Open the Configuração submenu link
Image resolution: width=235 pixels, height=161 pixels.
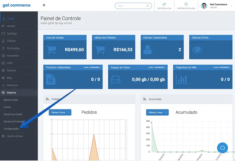[11, 129]
